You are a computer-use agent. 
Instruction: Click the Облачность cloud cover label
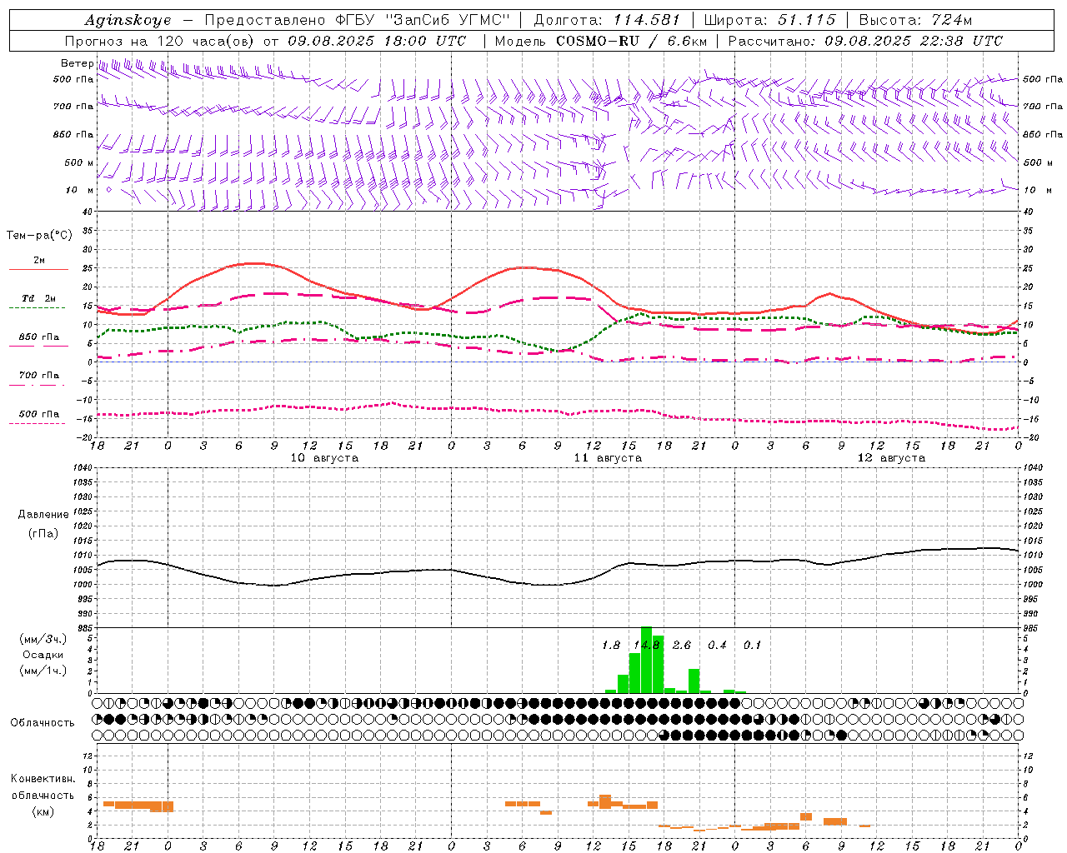(x=43, y=723)
